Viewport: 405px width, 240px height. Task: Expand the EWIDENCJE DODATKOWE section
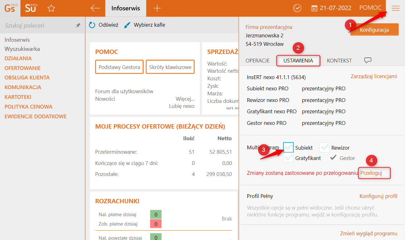coord(36,116)
